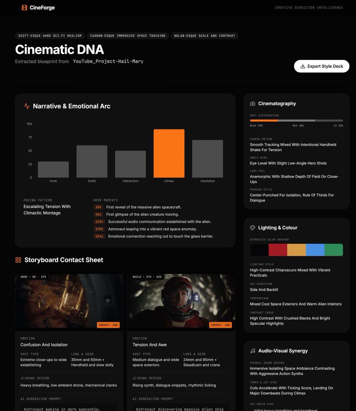Click the 234s hero moment timestamp
The width and height of the screenshot is (356, 411).
(x=99, y=236)
